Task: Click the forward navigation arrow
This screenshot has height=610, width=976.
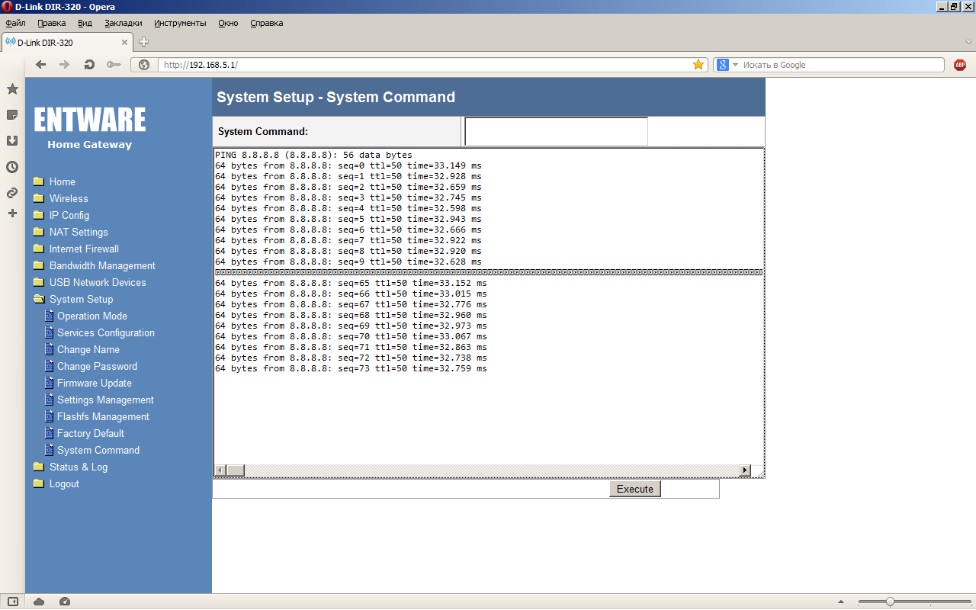Action: [x=65, y=65]
